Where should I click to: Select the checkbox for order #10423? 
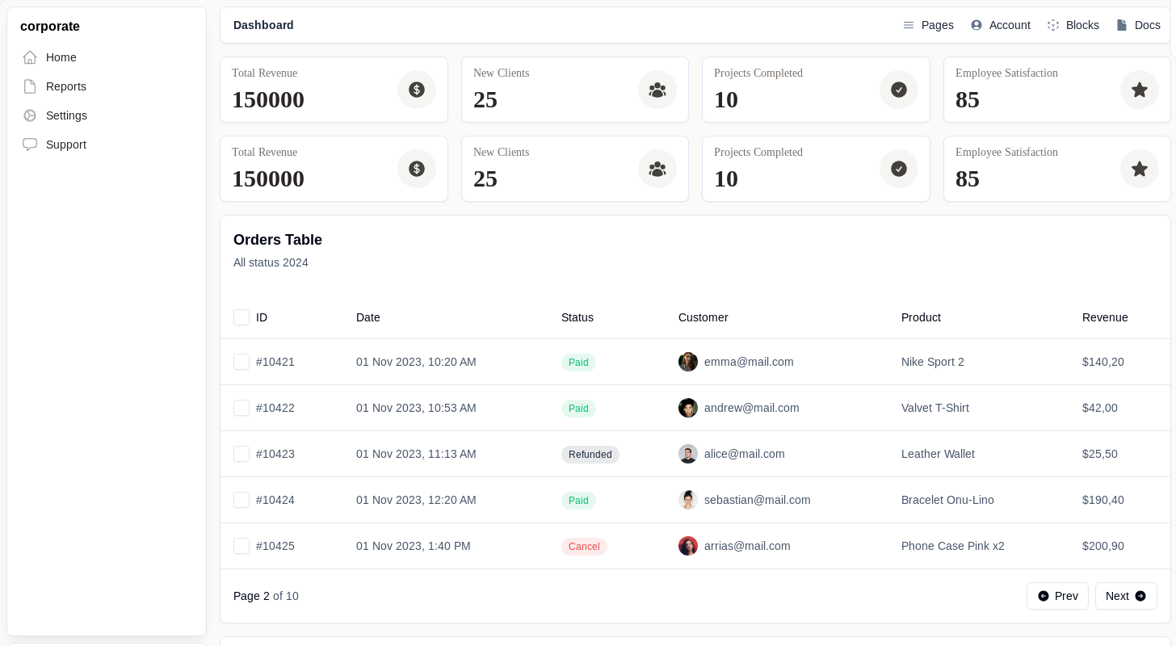241,454
